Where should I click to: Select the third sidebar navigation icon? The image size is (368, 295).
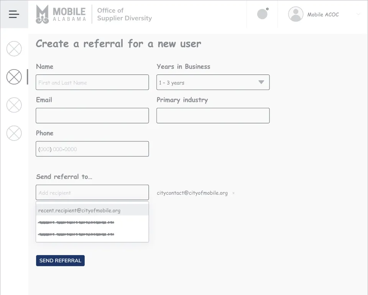click(14, 105)
